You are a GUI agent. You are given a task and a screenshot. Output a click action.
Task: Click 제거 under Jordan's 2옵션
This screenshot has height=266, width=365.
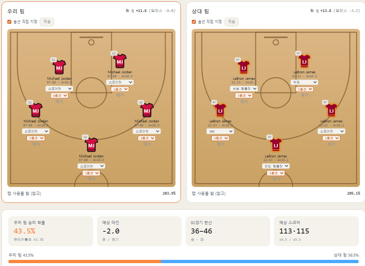(120, 95)
